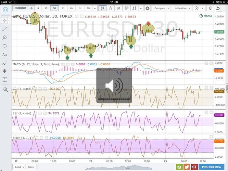Activate the zoom in magnifier tool
Viewport: 228px width, 171px height.
click(x=5, y=90)
